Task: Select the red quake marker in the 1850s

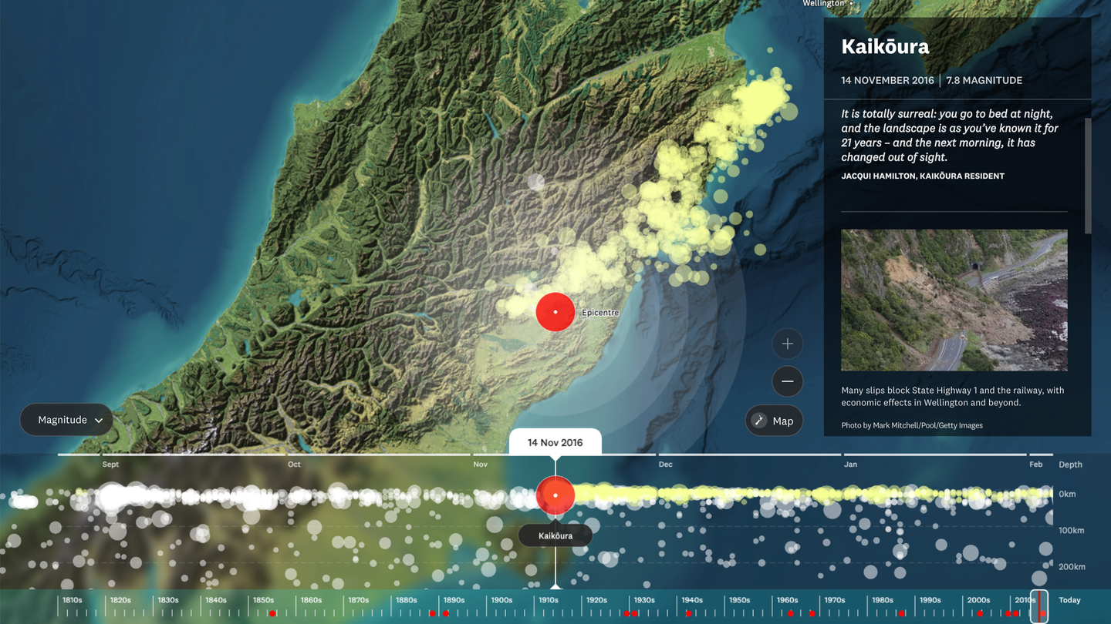Action: (x=272, y=614)
